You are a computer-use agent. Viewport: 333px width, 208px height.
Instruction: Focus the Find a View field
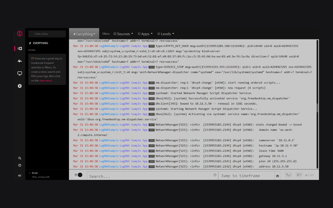pos(47,34)
